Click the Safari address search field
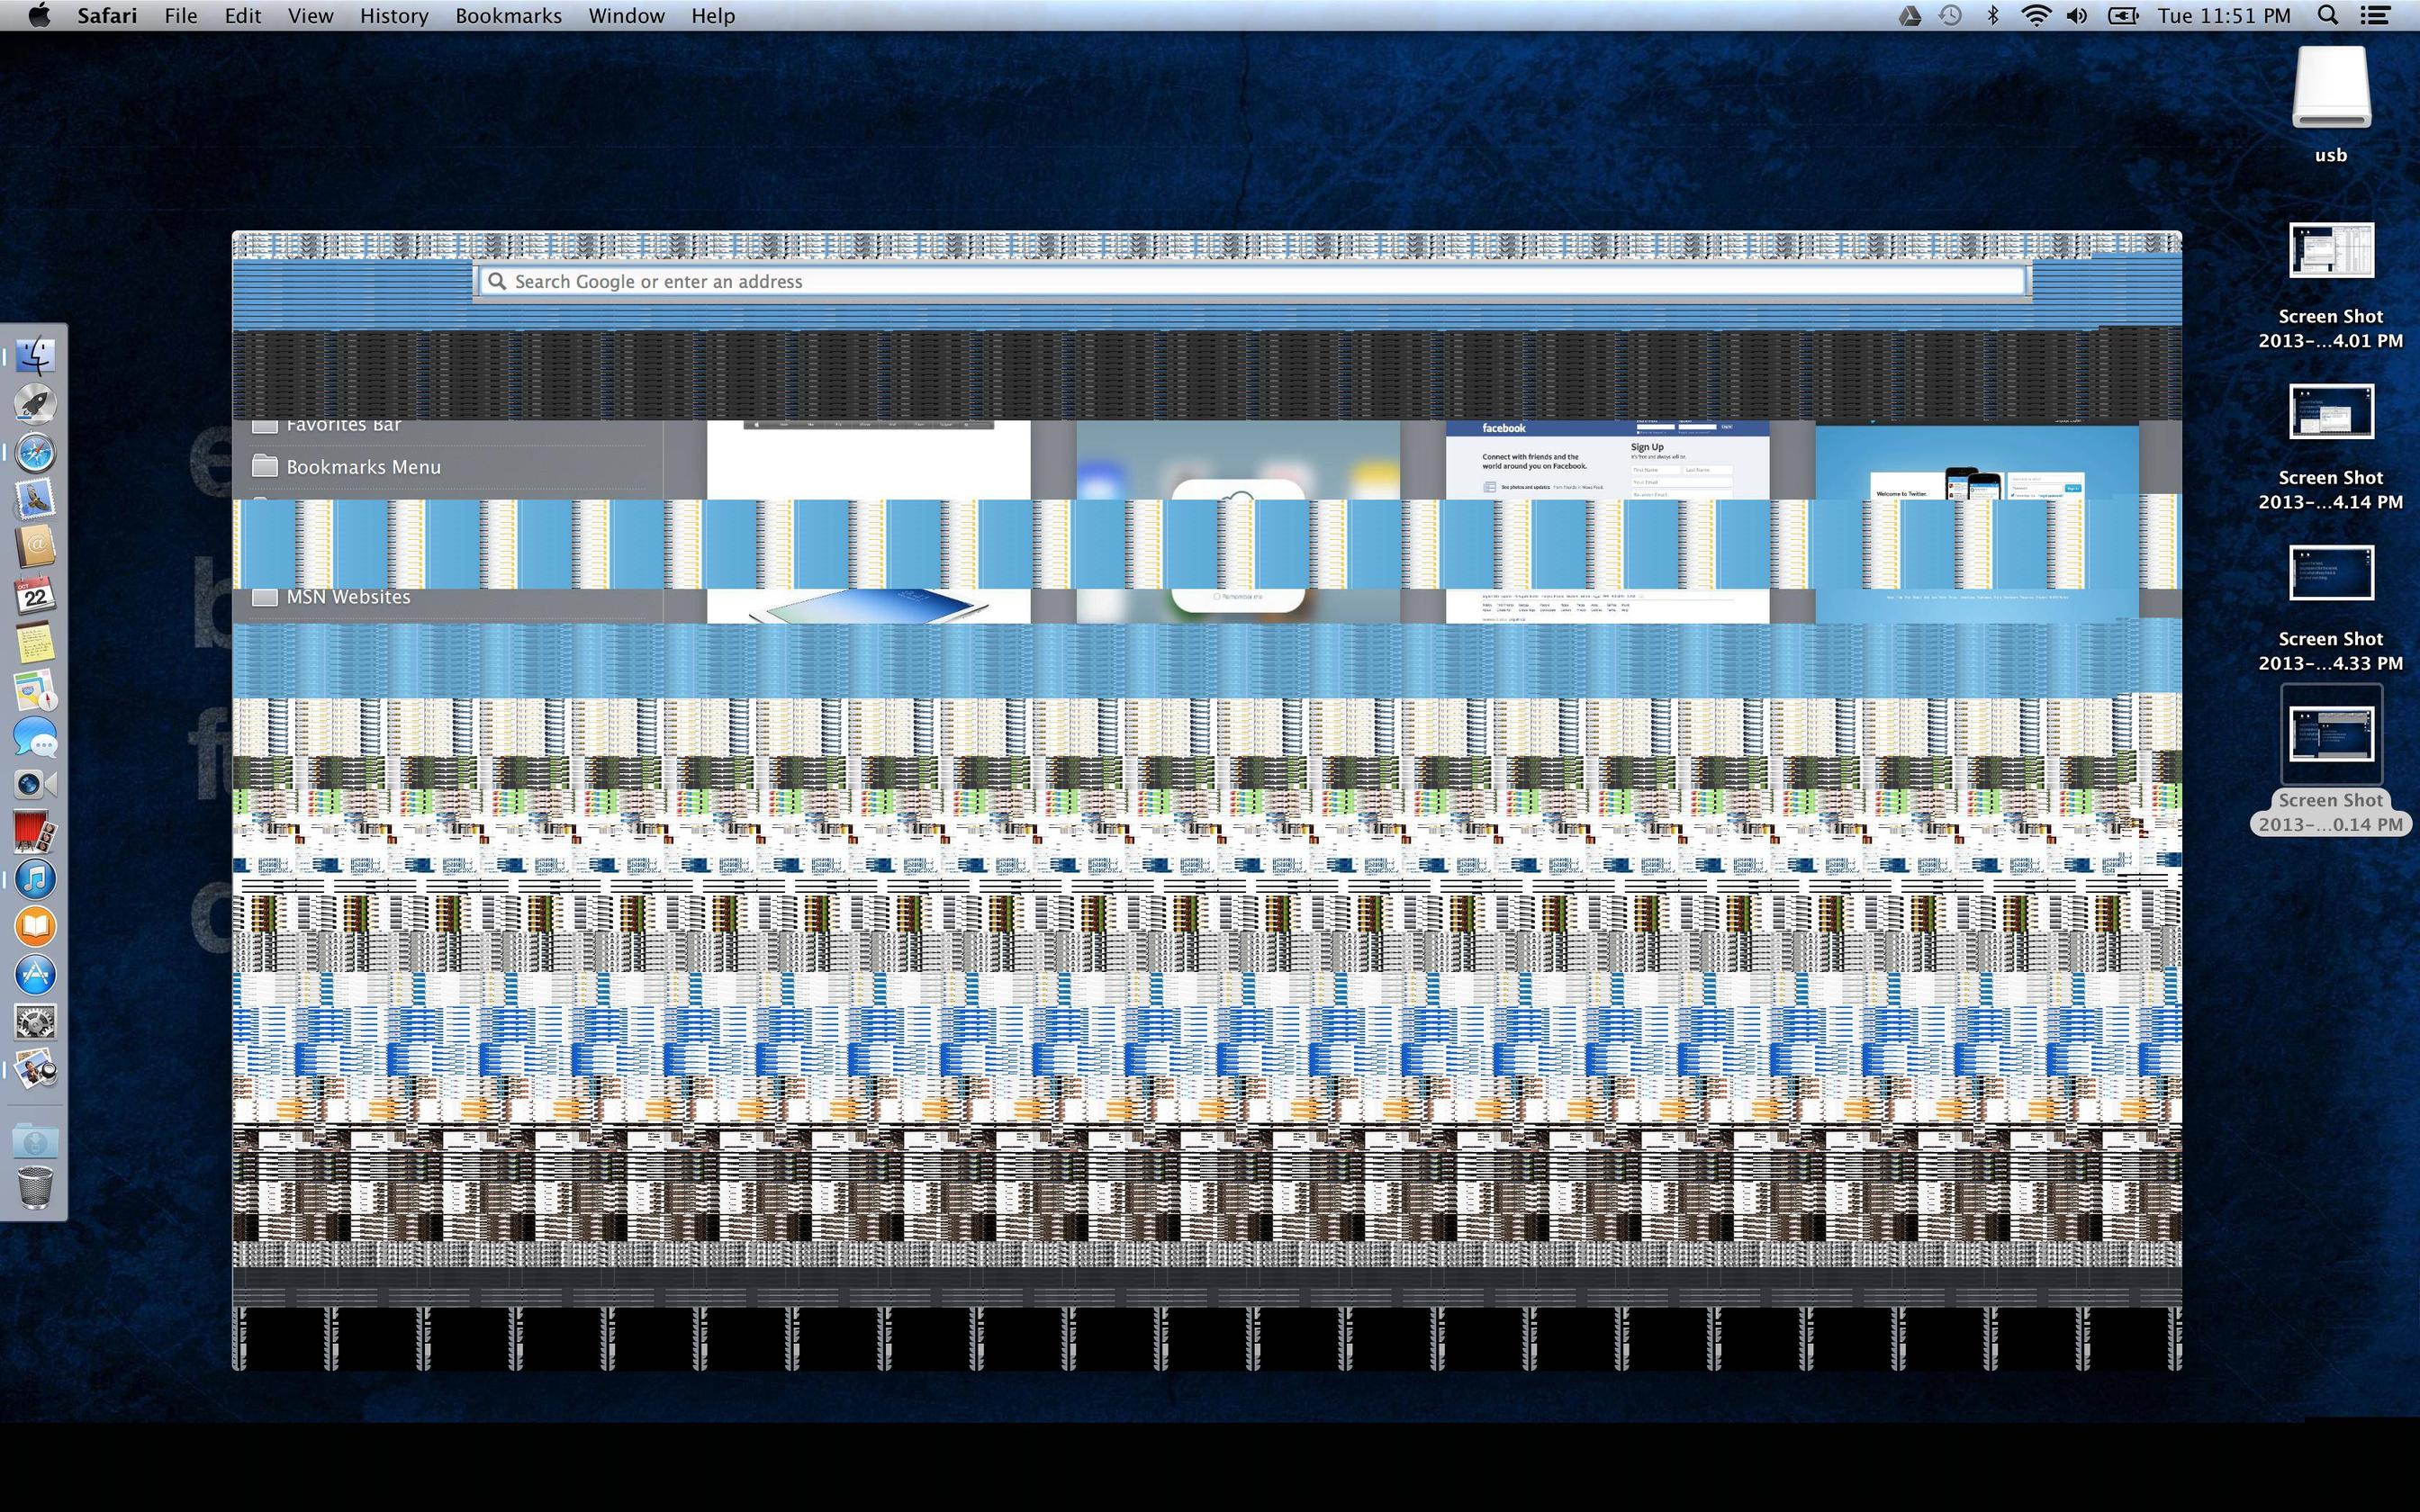Viewport: 2420px width, 1512px height. tap(1250, 282)
